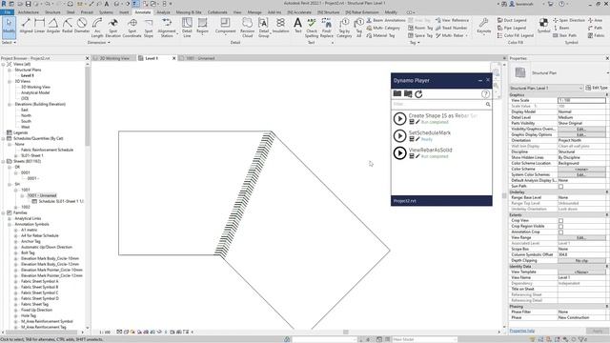Select Fabric Reinforcement Schedule in browser

point(47,151)
